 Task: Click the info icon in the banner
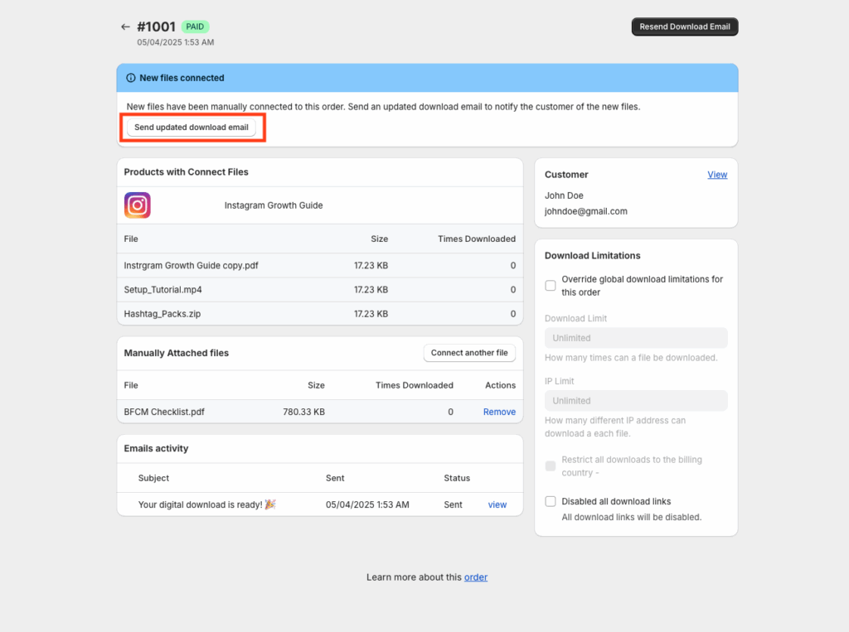pos(130,78)
